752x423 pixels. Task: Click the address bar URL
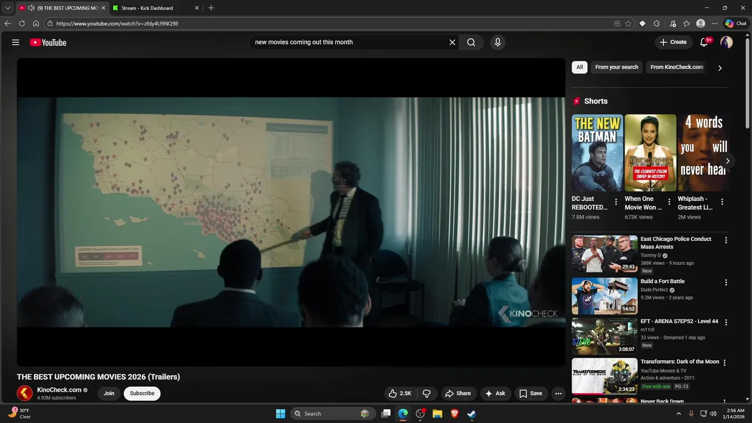tap(117, 23)
